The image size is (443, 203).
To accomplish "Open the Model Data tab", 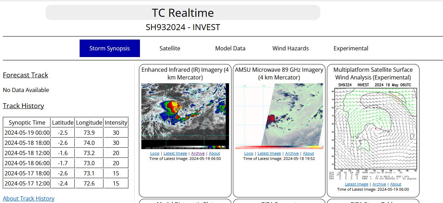I will [230, 48].
